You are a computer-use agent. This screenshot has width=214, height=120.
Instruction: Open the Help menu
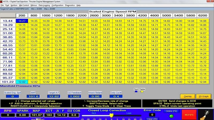[78, 5]
